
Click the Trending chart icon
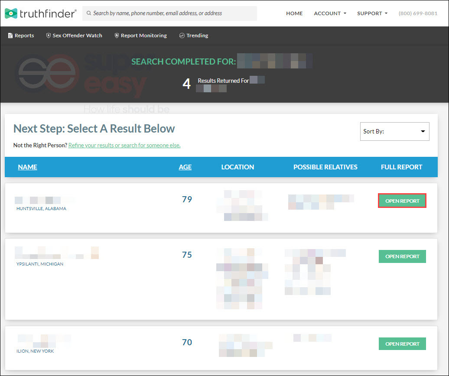182,36
